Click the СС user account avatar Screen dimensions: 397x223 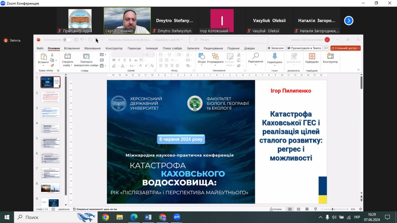tap(327, 40)
